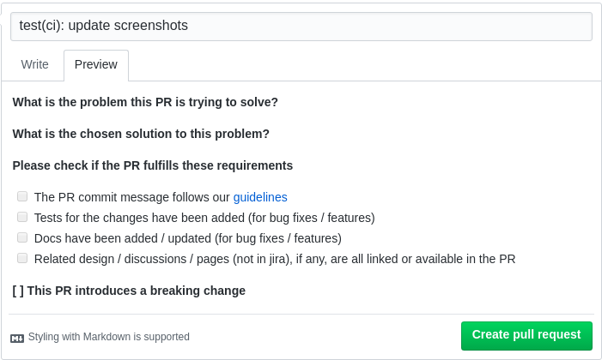Screen dimensions: 602x360
Task: Toggle the Related design / discussions checkbox
Action: click(22, 258)
